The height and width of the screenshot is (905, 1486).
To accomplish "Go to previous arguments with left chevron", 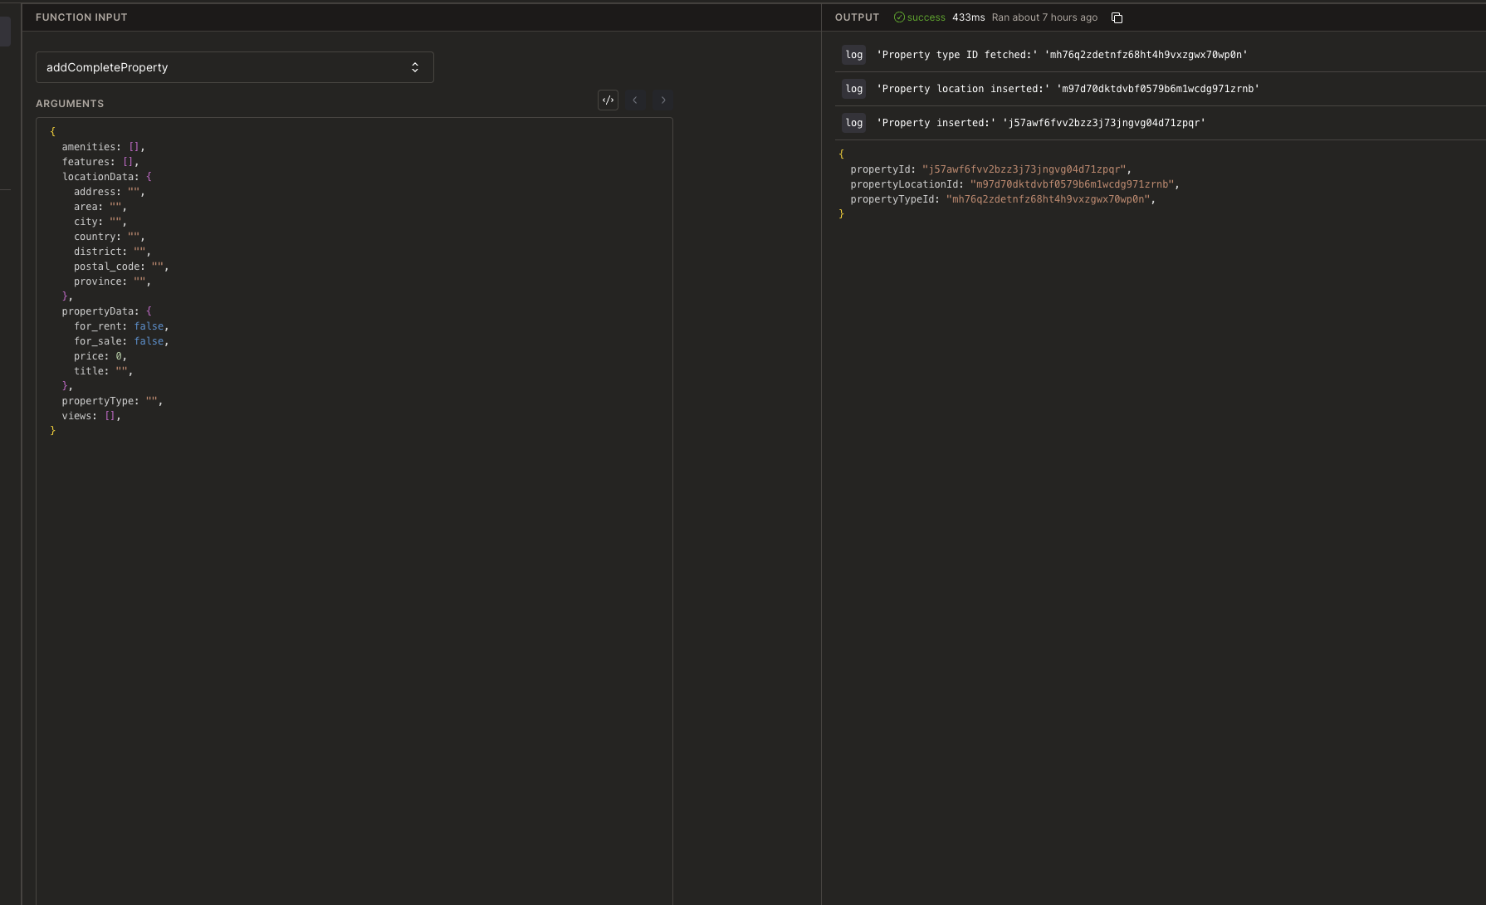I will (635, 100).
